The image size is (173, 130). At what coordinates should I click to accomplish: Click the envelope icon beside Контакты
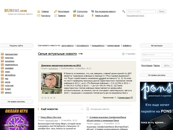[39, 15]
